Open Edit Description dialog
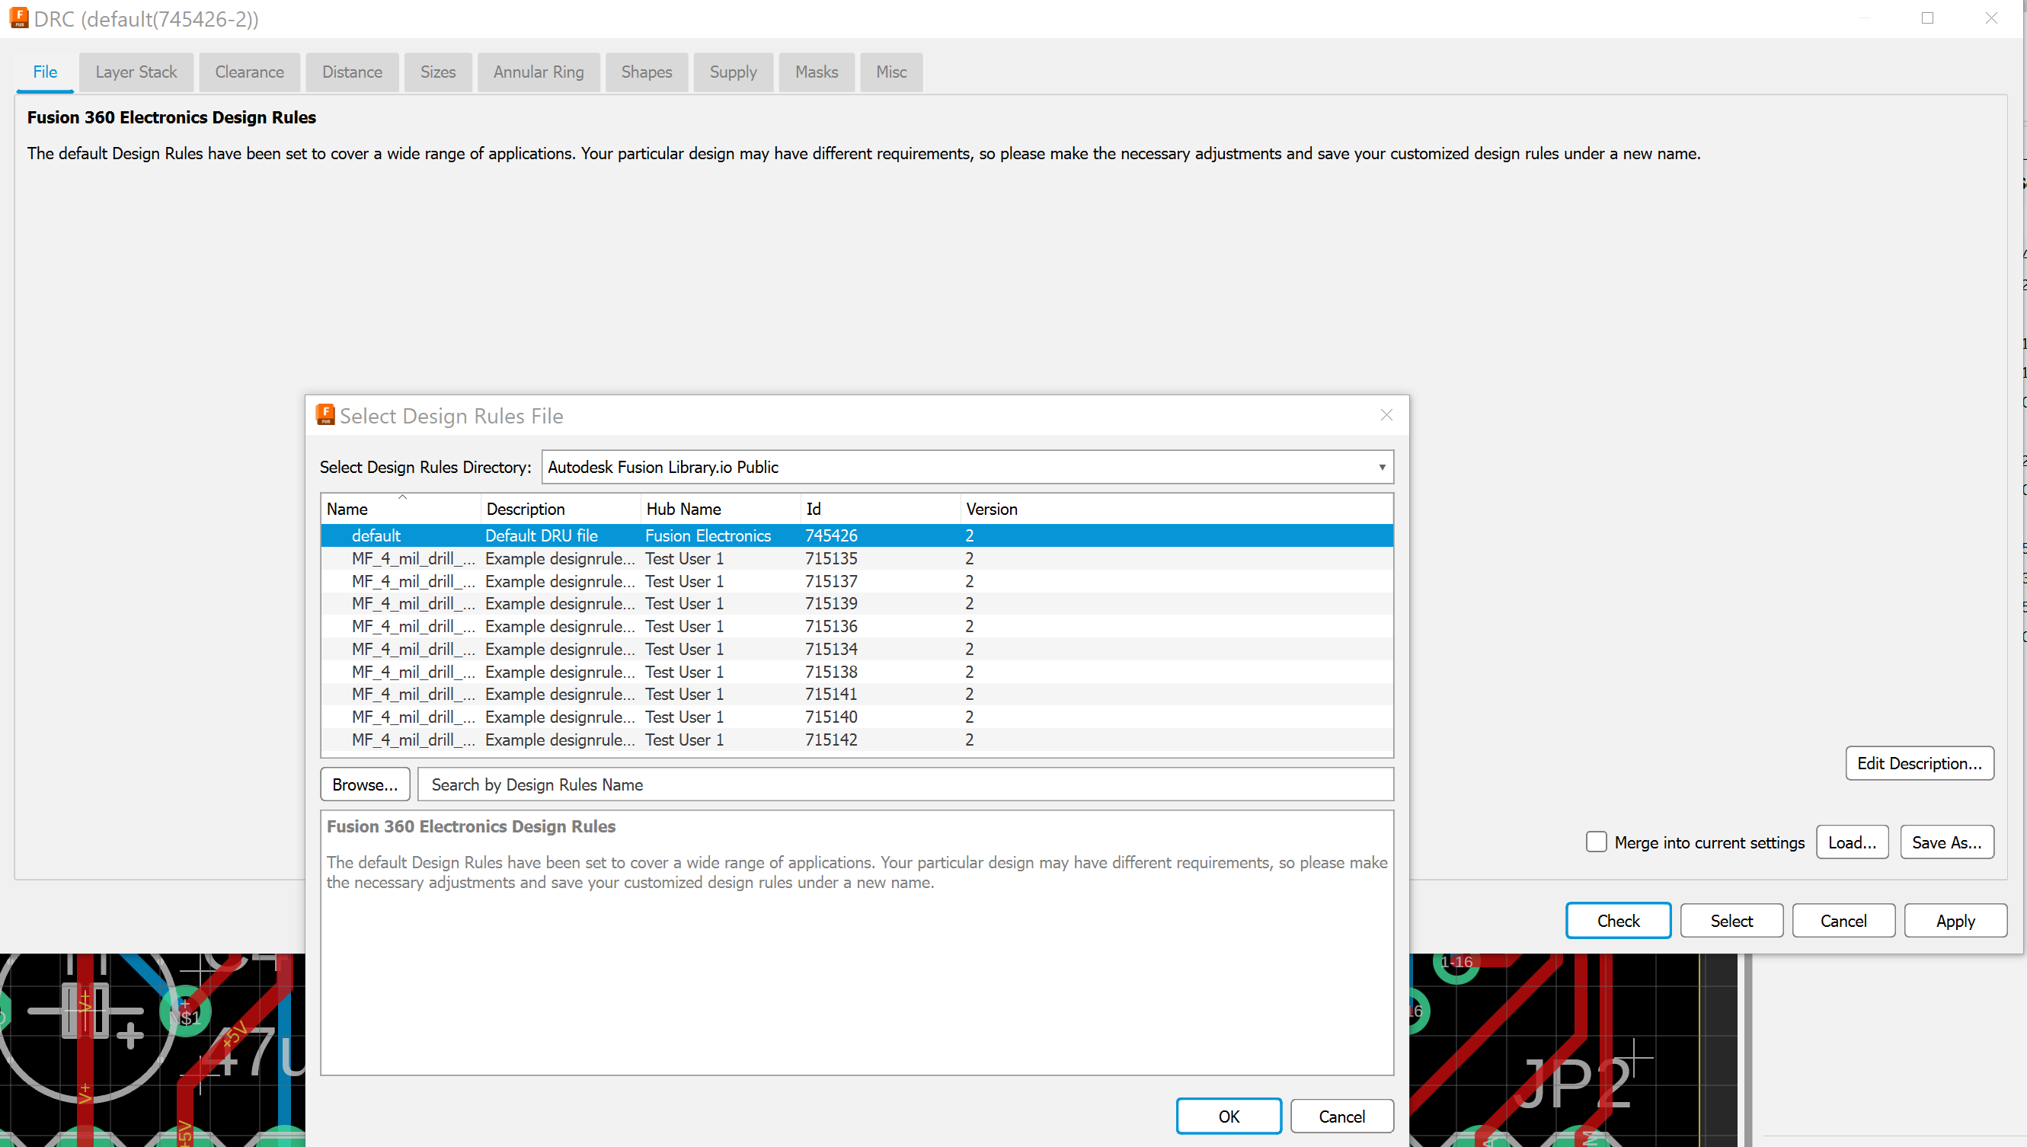2027x1147 pixels. pos(1920,762)
